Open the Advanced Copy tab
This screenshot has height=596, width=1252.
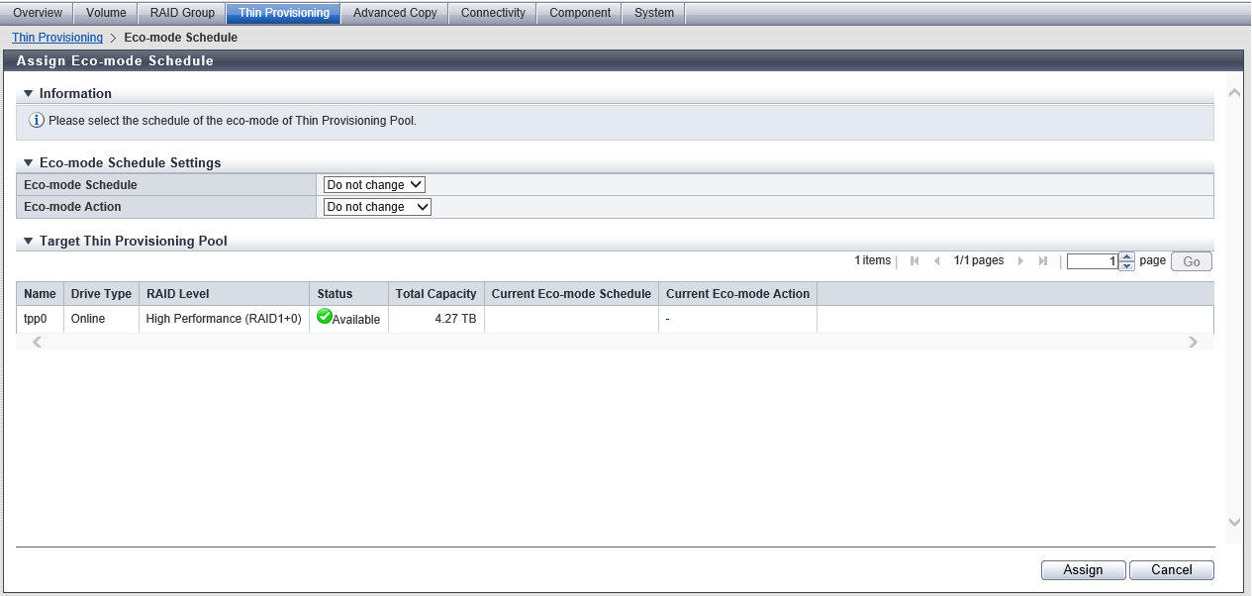point(395,13)
